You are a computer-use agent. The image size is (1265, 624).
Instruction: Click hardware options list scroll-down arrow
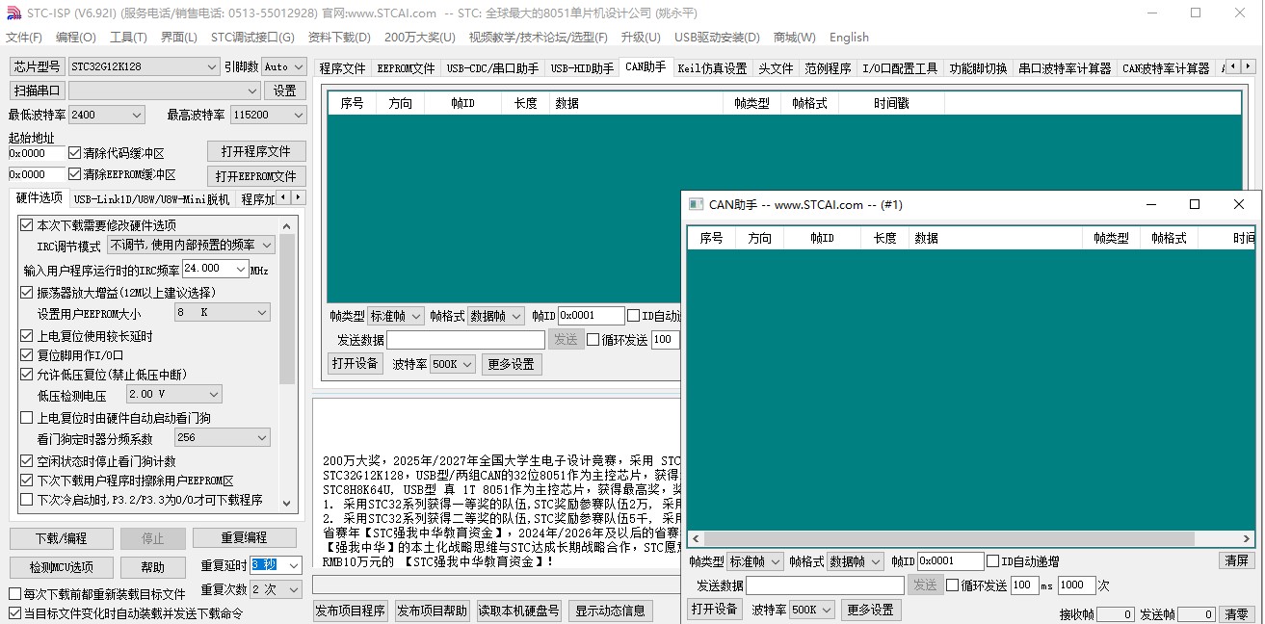287,503
